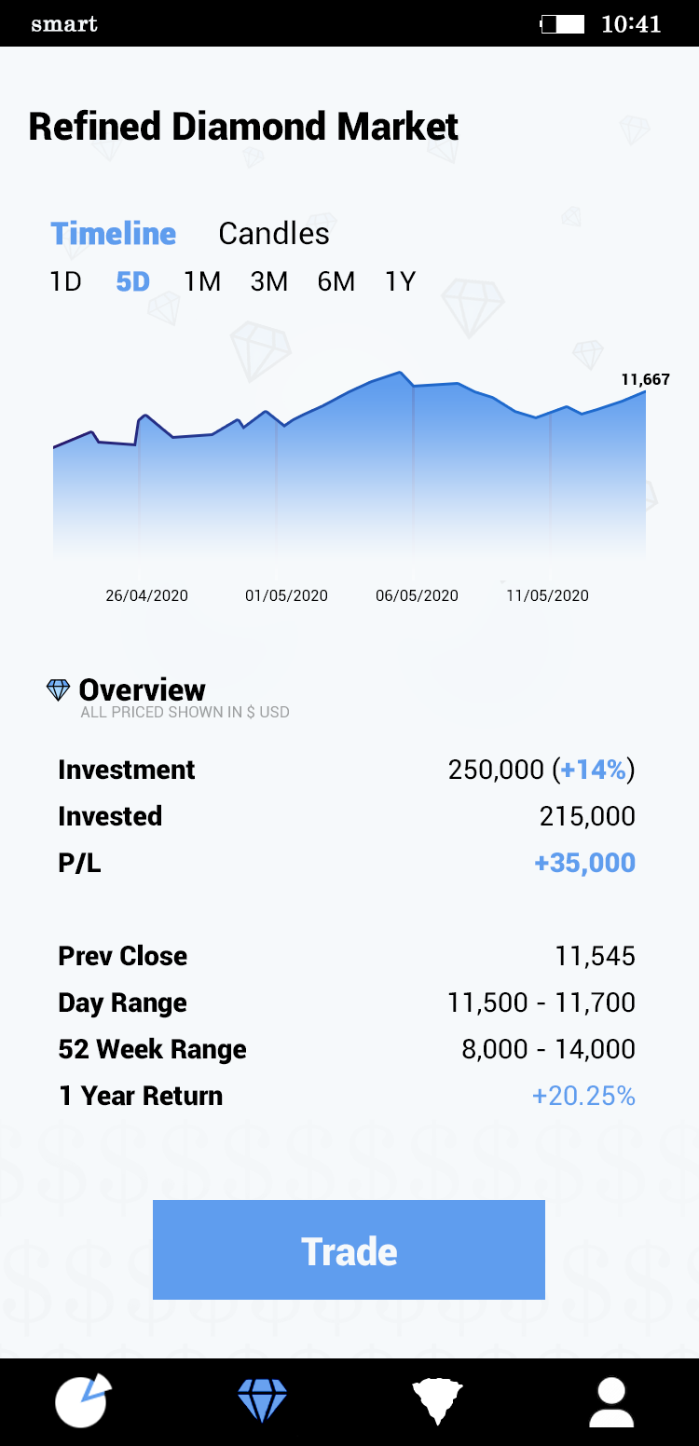Select the 1M time range
This screenshot has width=699, height=1446.
201,281
